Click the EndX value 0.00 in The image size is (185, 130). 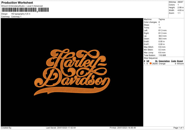coord(162,41)
